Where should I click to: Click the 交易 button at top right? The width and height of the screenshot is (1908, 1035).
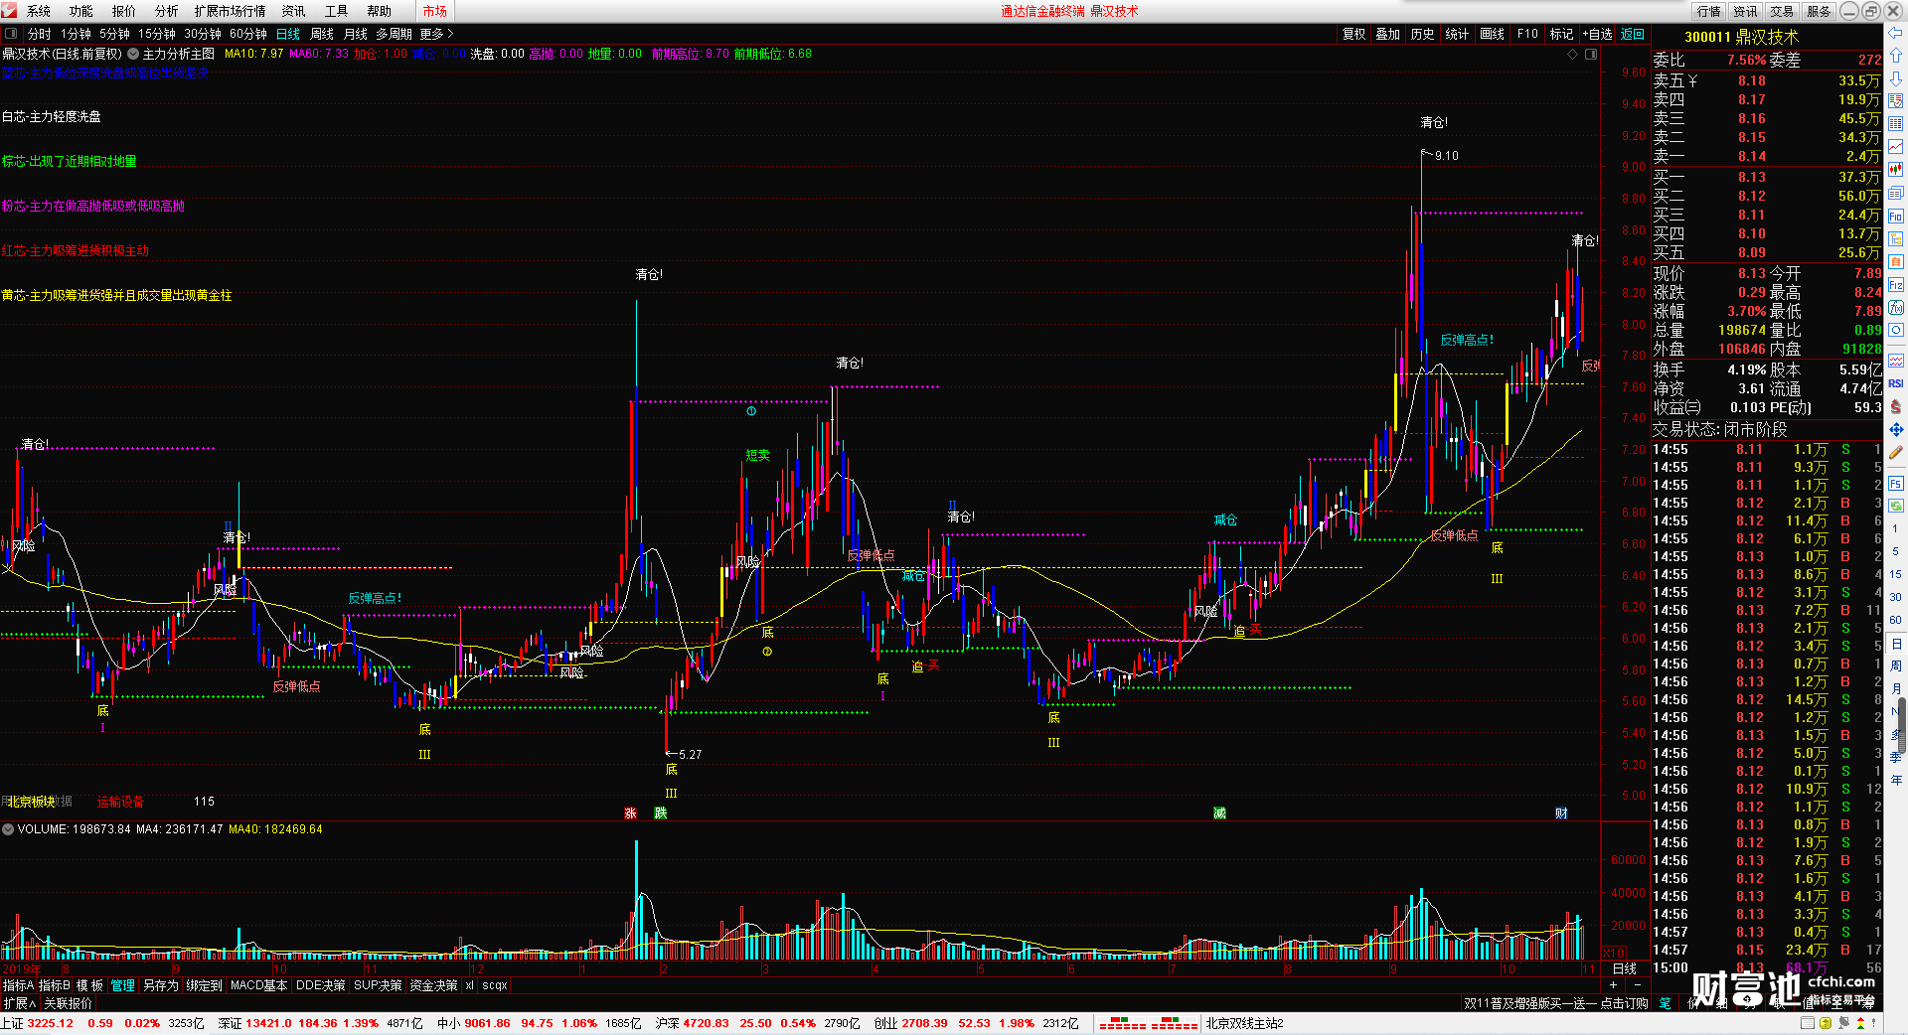pos(1782,11)
